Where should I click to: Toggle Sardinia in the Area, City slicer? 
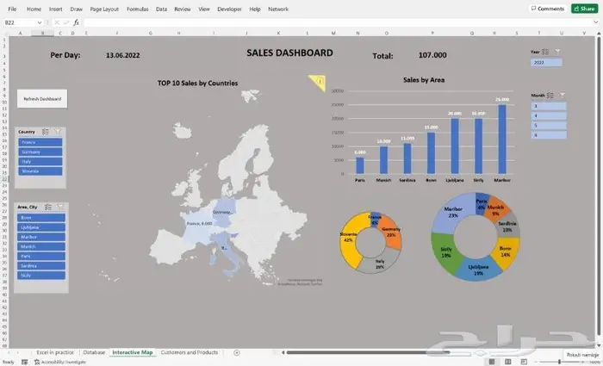41,265
